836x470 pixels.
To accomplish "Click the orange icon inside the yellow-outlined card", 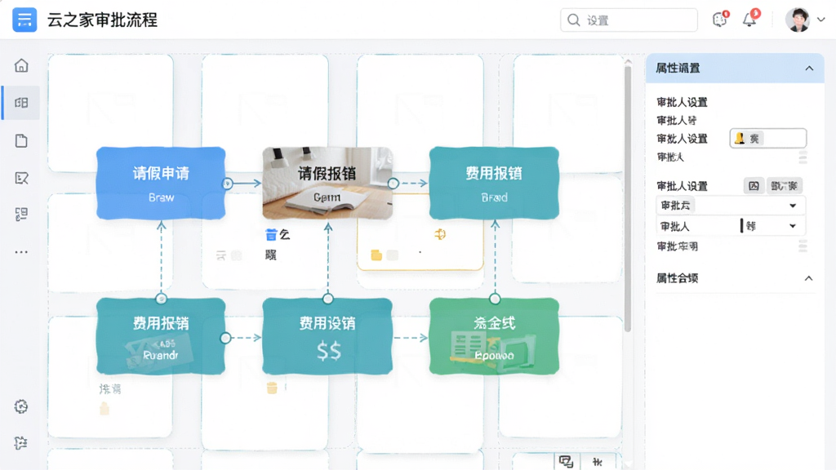I will point(440,234).
